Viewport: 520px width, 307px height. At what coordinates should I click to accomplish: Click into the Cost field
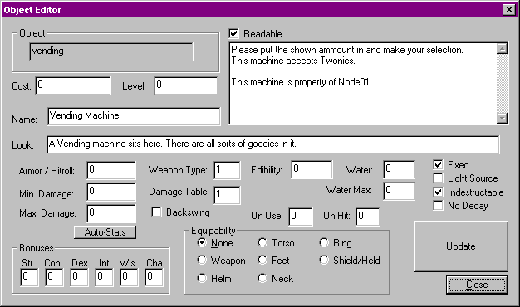pos(73,85)
